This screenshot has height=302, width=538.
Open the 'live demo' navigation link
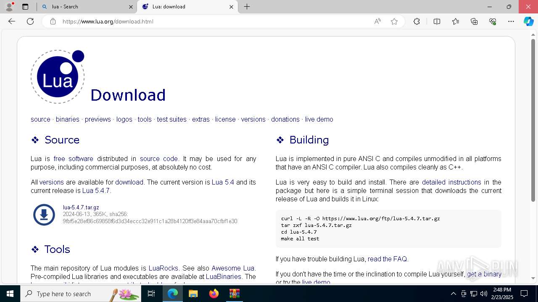pos(319,120)
